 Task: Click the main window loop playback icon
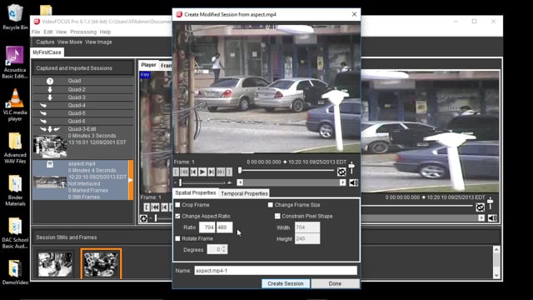pyautogui.click(x=480, y=207)
